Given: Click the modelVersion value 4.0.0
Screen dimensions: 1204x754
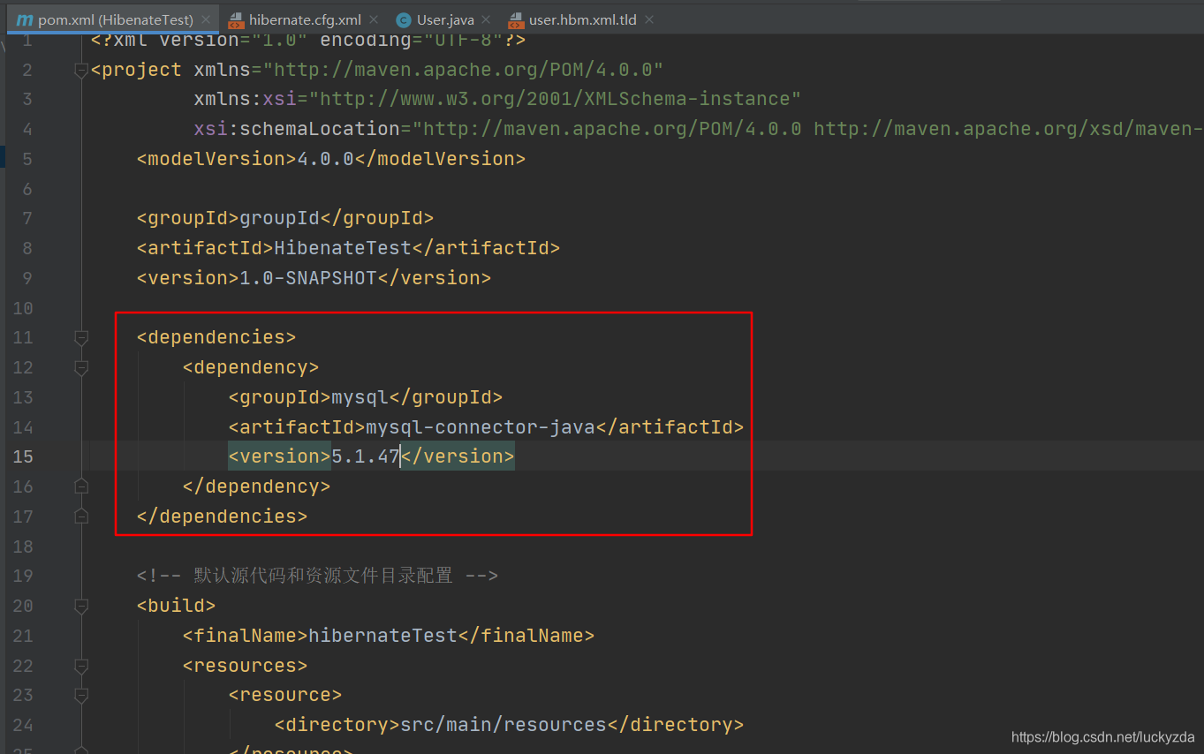Looking at the screenshot, I should point(325,159).
